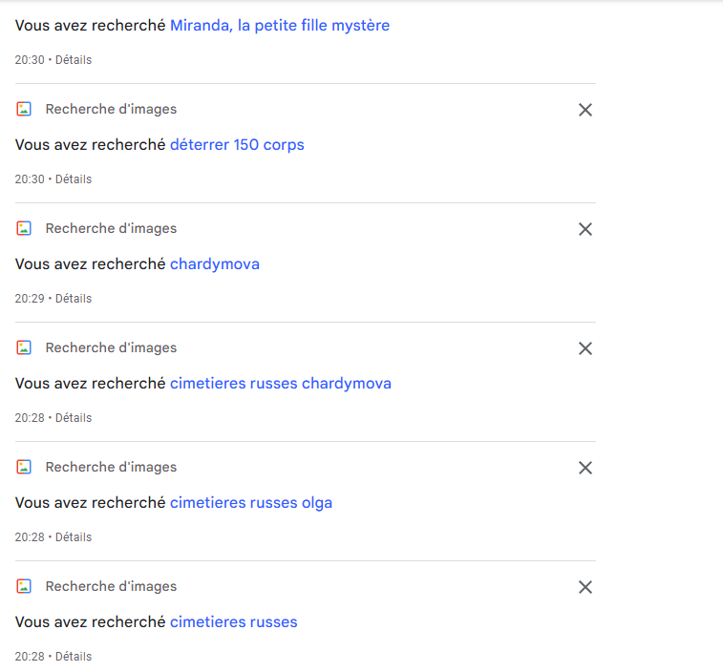Show Détails for the Miranda search
The width and height of the screenshot is (723, 672).
[x=74, y=60]
